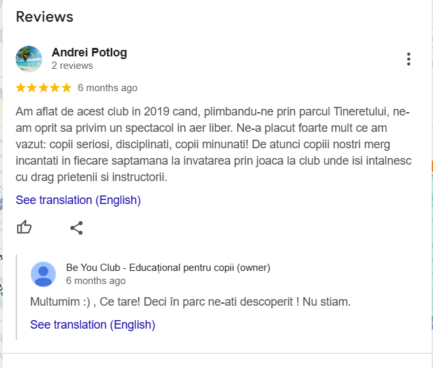Click the Reviews section heading
The height and width of the screenshot is (368, 433).
tap(45, 16)
